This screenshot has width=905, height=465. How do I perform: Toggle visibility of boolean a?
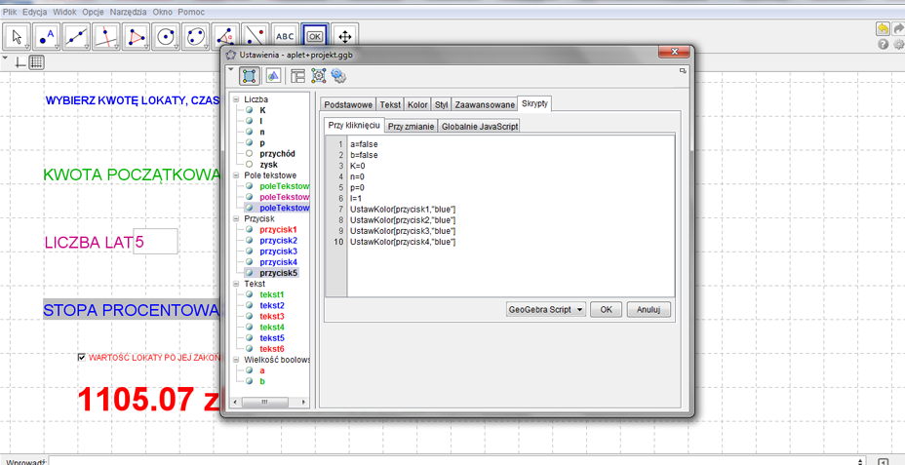coord(250,370)
